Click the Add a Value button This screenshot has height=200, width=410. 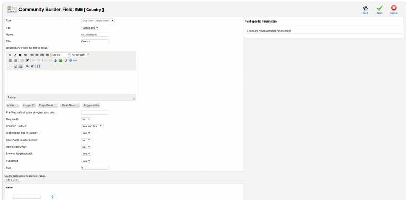click(12, 180)
